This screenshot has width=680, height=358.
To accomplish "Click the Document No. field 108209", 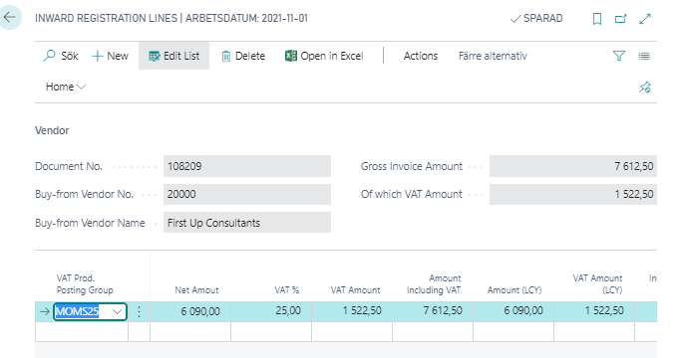I will (247, 166).
